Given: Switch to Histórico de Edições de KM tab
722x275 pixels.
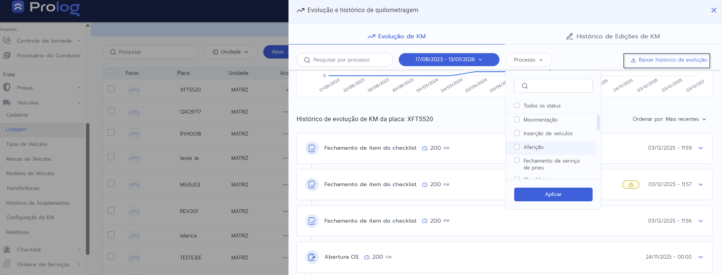Looking at the screenshot, I should click(613, 36).
